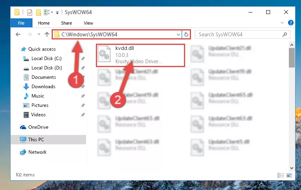301x190 pixels.
Task: Go up one folder level arrow
Action: tap(47, 34)
